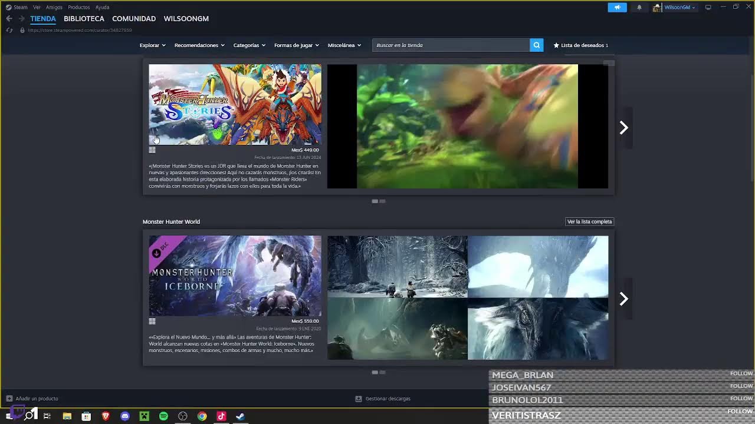Open Discord from the taskbar

tap(125, 416)
